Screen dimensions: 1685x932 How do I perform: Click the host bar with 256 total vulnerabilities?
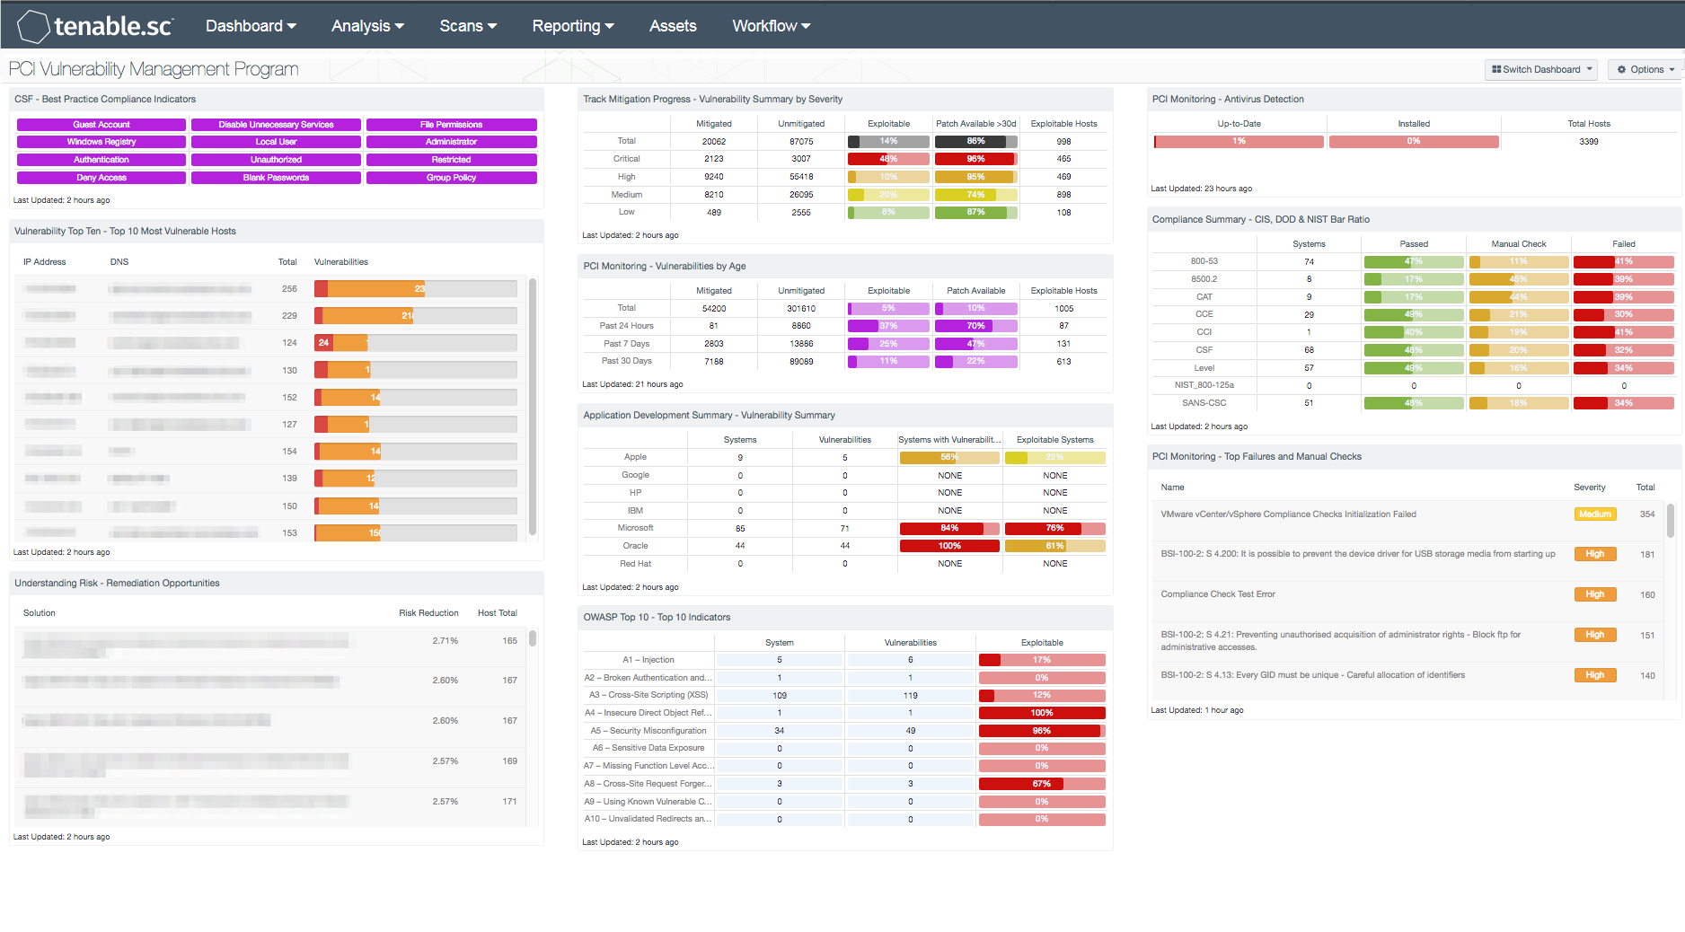416,289
